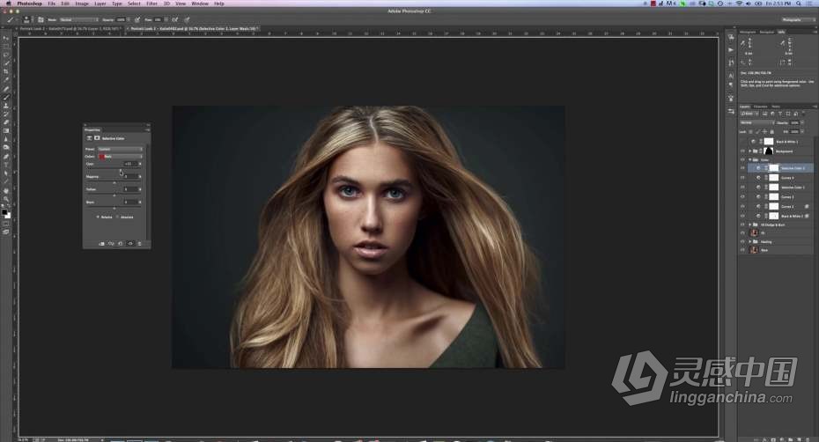This screenshot has width=819, height=442.
Task: Select the Lasso tool
Action: click(6, 55)
